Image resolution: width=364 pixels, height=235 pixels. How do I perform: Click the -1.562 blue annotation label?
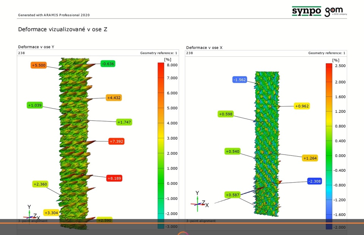(240, 80)
